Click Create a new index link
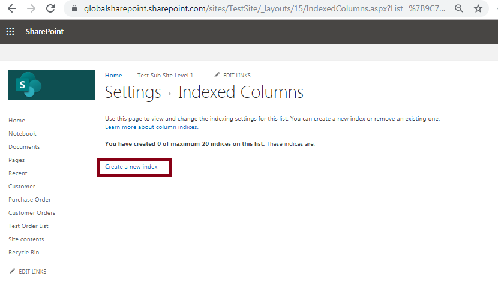 point(131,166)
